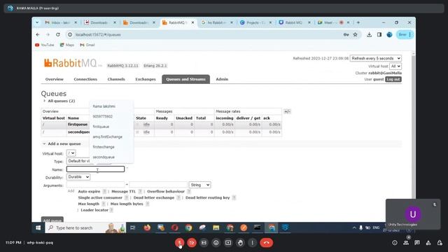
Task: Turn on microphone in Meet controls
Action: point(179,243)
